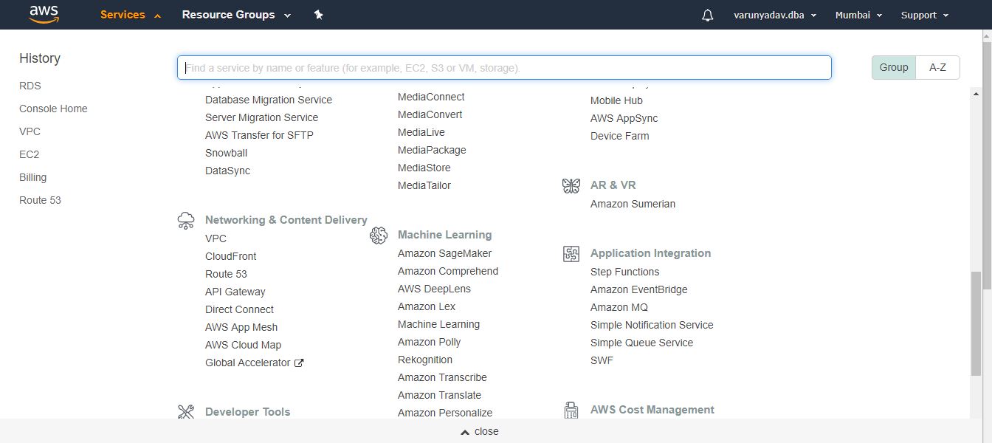Open MediaConvert service

430,114
